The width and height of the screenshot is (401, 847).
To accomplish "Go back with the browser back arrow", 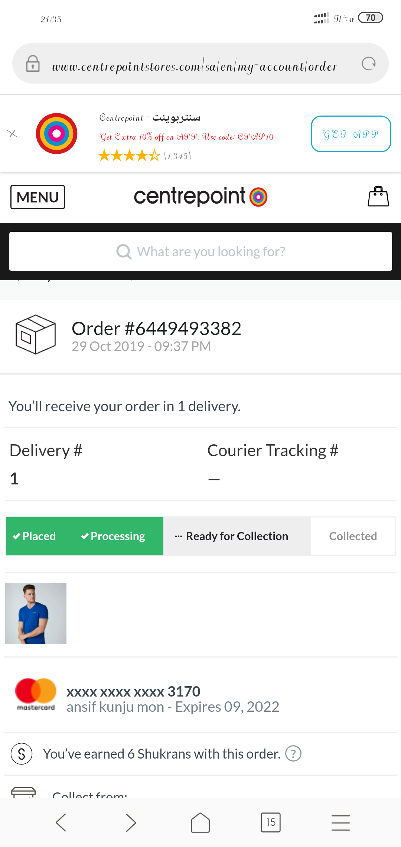I will 61,822.
